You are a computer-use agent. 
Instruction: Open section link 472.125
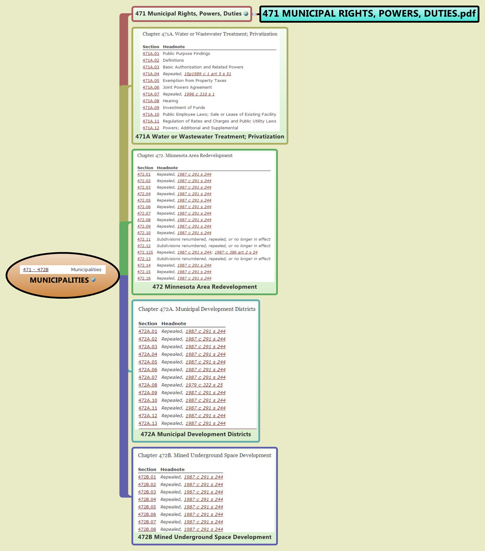[145, 252]
